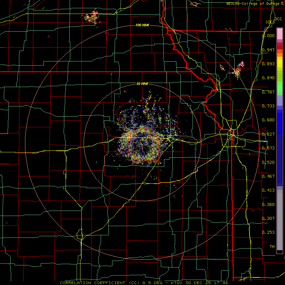Click the 0.680 scale value
285x285 pixels.
click(x=268, y=120)
